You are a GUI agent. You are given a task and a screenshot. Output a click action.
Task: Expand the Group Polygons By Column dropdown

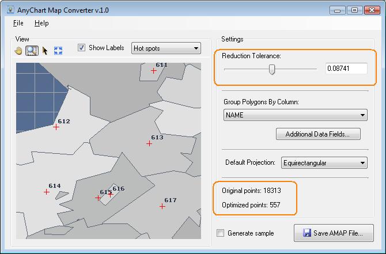[x=295, y=115]
